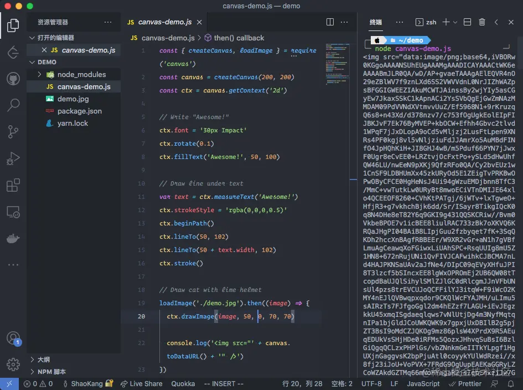Click line number 20 in gutter
Viewport: 523px width, 390px height.
[x=142, y=316]
